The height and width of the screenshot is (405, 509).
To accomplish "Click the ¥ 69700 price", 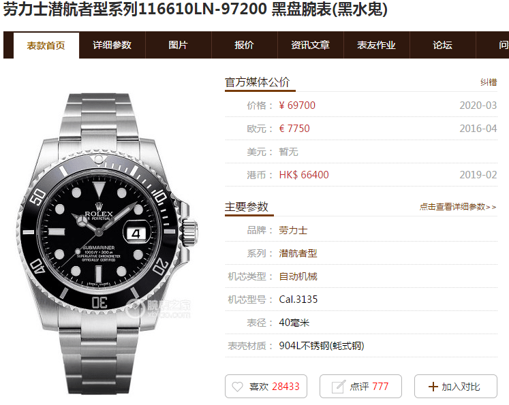I will 297,106.
